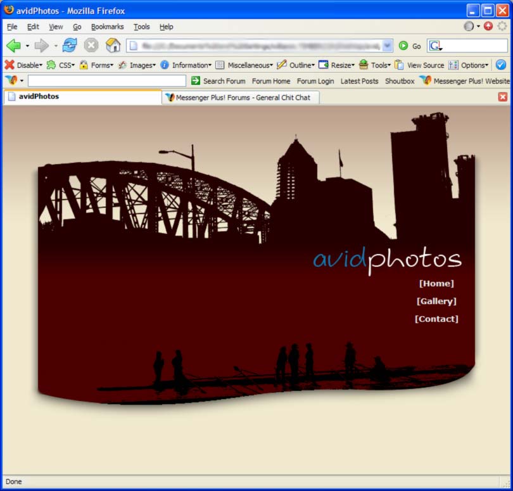Click the Forum Login toolbar link
The height and width of the screenshot is (491, 513).
315,81
